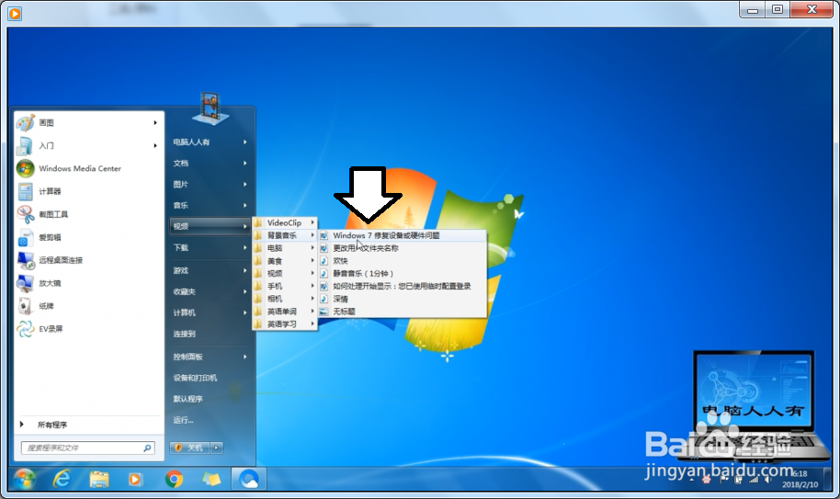Expand the 文档 Documents arrow
Image resolution: width=840 pixels, height=499 pixels.
tap(244, 164)
